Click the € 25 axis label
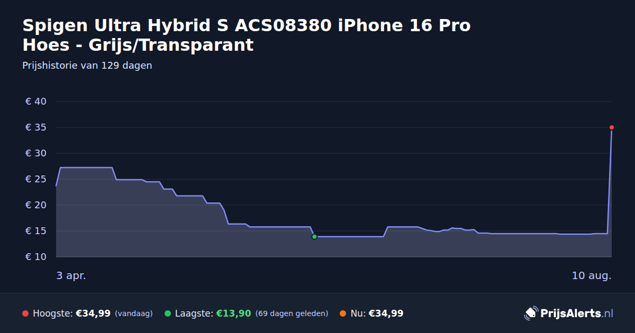Viewport: 635px width, 333px height. (x=36, y=179)
